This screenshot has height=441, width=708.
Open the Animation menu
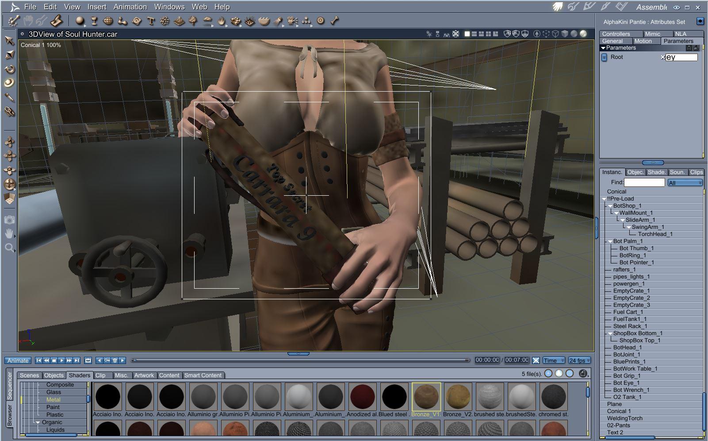130,7
